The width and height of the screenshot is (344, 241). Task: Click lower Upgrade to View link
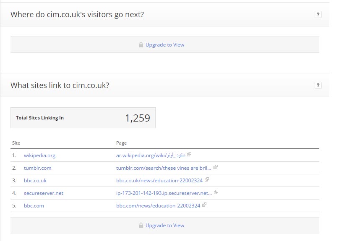coord(165,225)
